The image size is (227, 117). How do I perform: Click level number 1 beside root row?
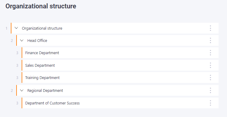(x=7, y=28)
